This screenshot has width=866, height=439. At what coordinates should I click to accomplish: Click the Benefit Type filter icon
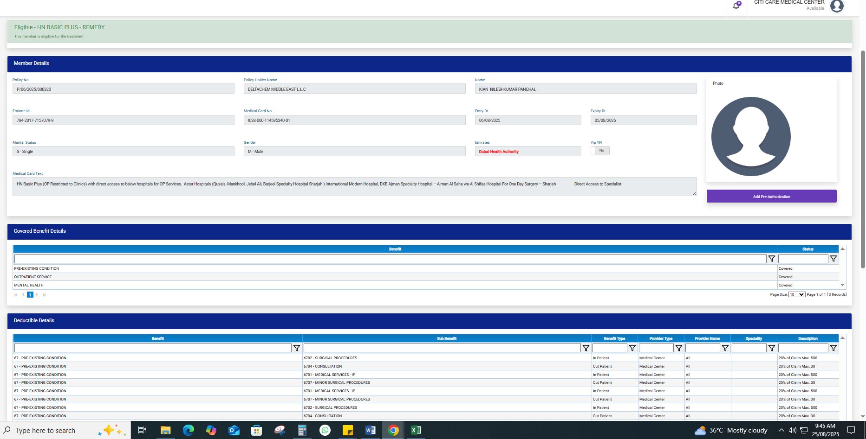click(x=632, y=348)
